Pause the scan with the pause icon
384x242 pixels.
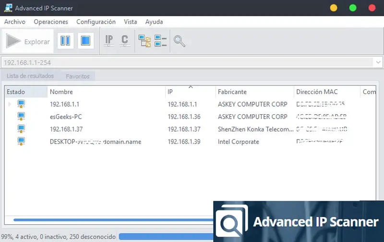[65, 41]
